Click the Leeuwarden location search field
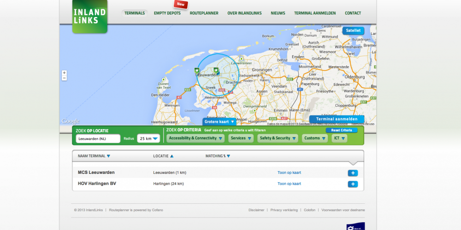 click(x=98, y=138)
